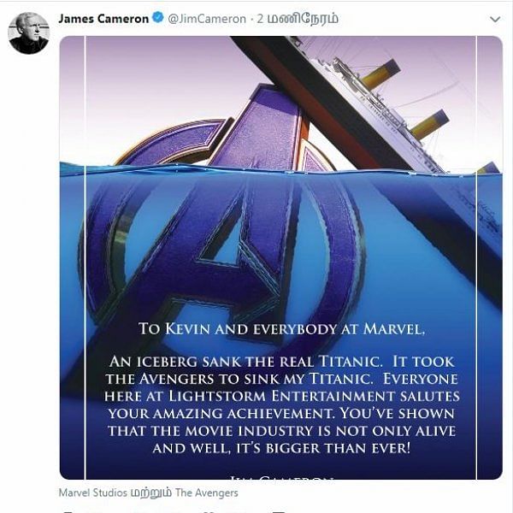Click the 'Lightstorm Entertainment salutes' text line
The height and width of the screenshot is (513, 513).
pyautogui.click(x=314, y=396)
